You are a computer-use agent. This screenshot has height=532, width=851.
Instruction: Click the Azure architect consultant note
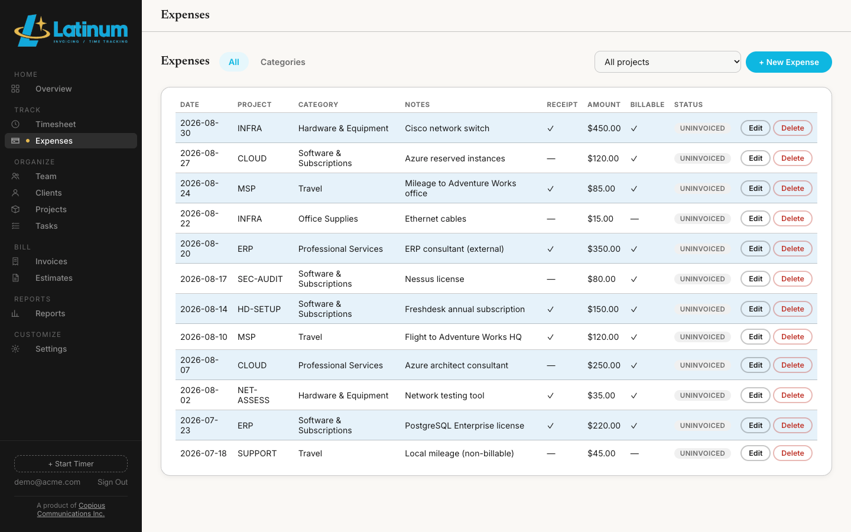coord(456,365)
